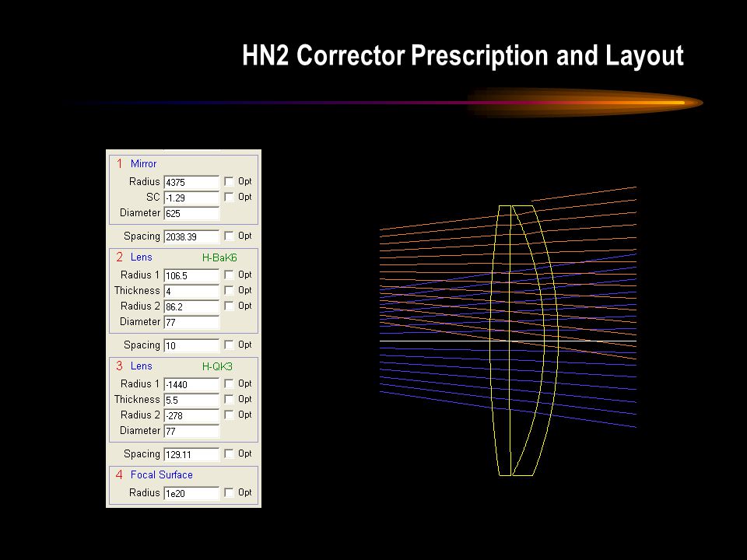The width and height of the screenshot is (747, 560).
Task: Click the Focal Surface heading
Action: pyautogui.click(x=162, y=474)
